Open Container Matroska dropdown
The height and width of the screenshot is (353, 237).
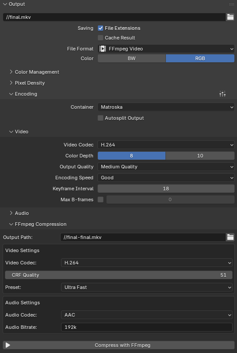click(166, 107)
